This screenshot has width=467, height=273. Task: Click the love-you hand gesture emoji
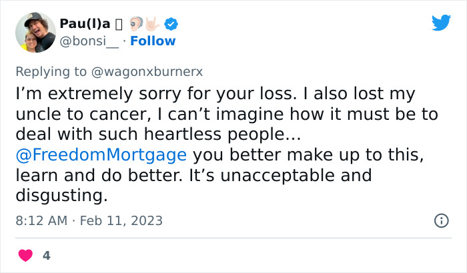tap(153, 24)
